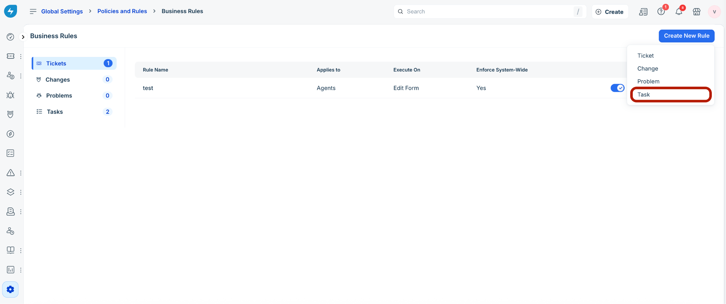
Task: Click the 'Edit Form' cell in test row
Action: (406, 88)
